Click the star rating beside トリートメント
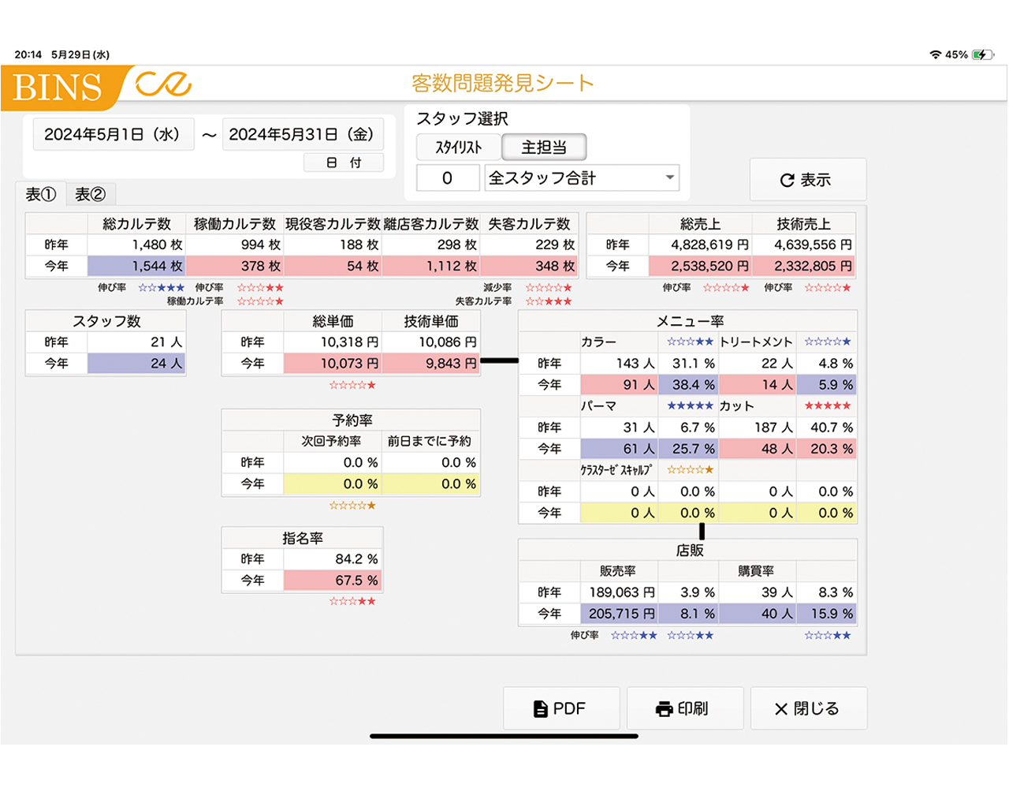 tap(827, 342)
